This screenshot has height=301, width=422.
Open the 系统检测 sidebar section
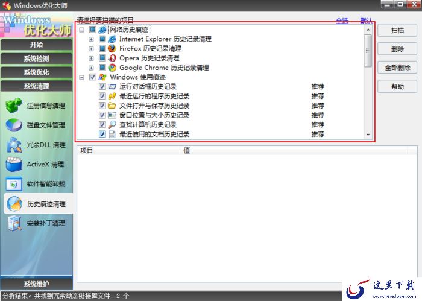(36, 59)
